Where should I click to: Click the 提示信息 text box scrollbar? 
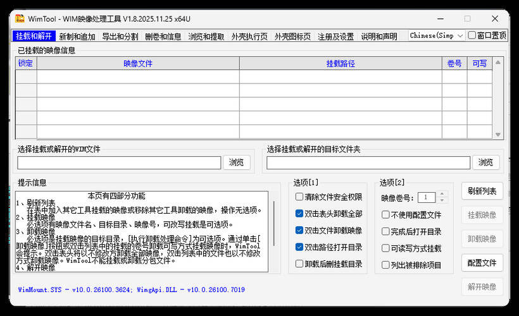(x=274, y=224)
